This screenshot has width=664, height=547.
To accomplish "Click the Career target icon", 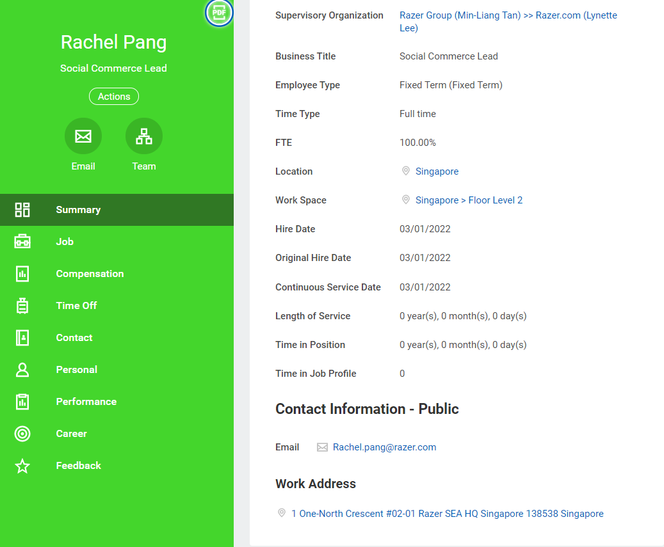I will (22, 434).
